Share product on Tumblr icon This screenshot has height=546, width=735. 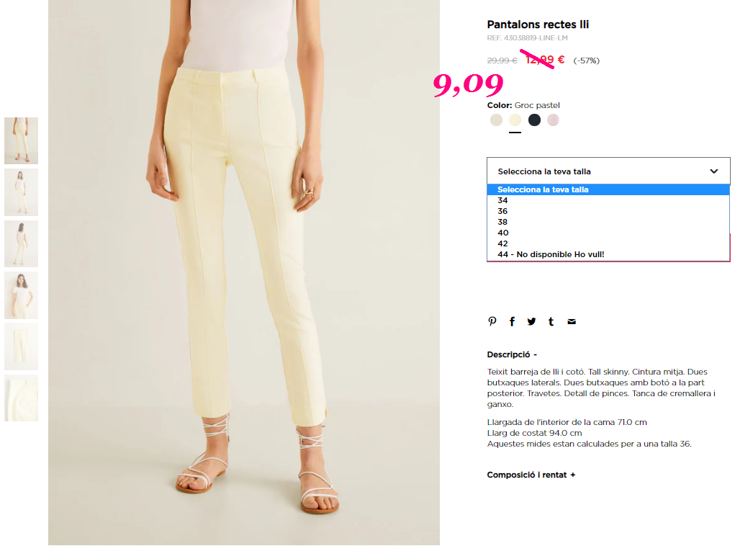[x=551, y=321]
